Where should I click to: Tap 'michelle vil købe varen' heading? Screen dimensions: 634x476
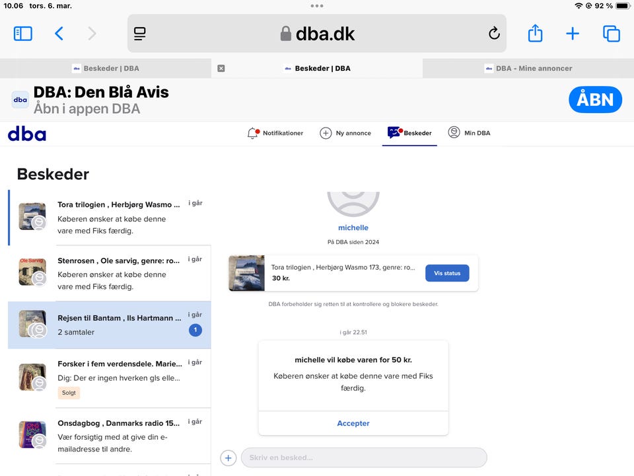[x=353, y=360]
